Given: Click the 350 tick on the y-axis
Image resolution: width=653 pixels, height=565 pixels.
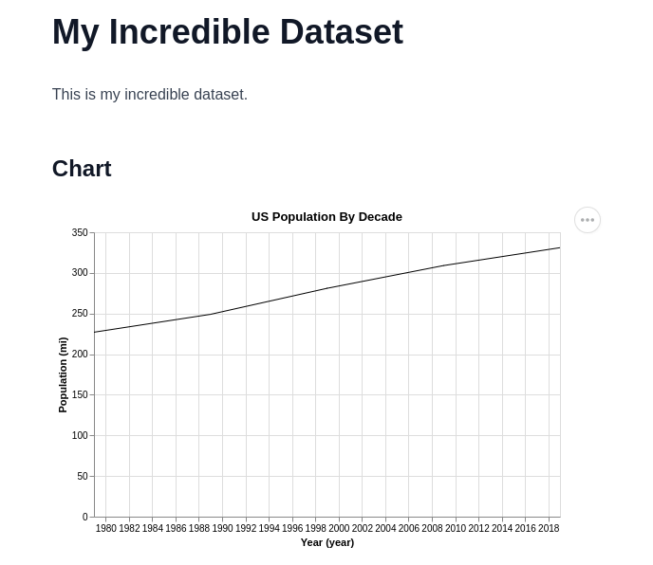Looking at the screenshot, I should pyautogui.click(x=80, y=233).
